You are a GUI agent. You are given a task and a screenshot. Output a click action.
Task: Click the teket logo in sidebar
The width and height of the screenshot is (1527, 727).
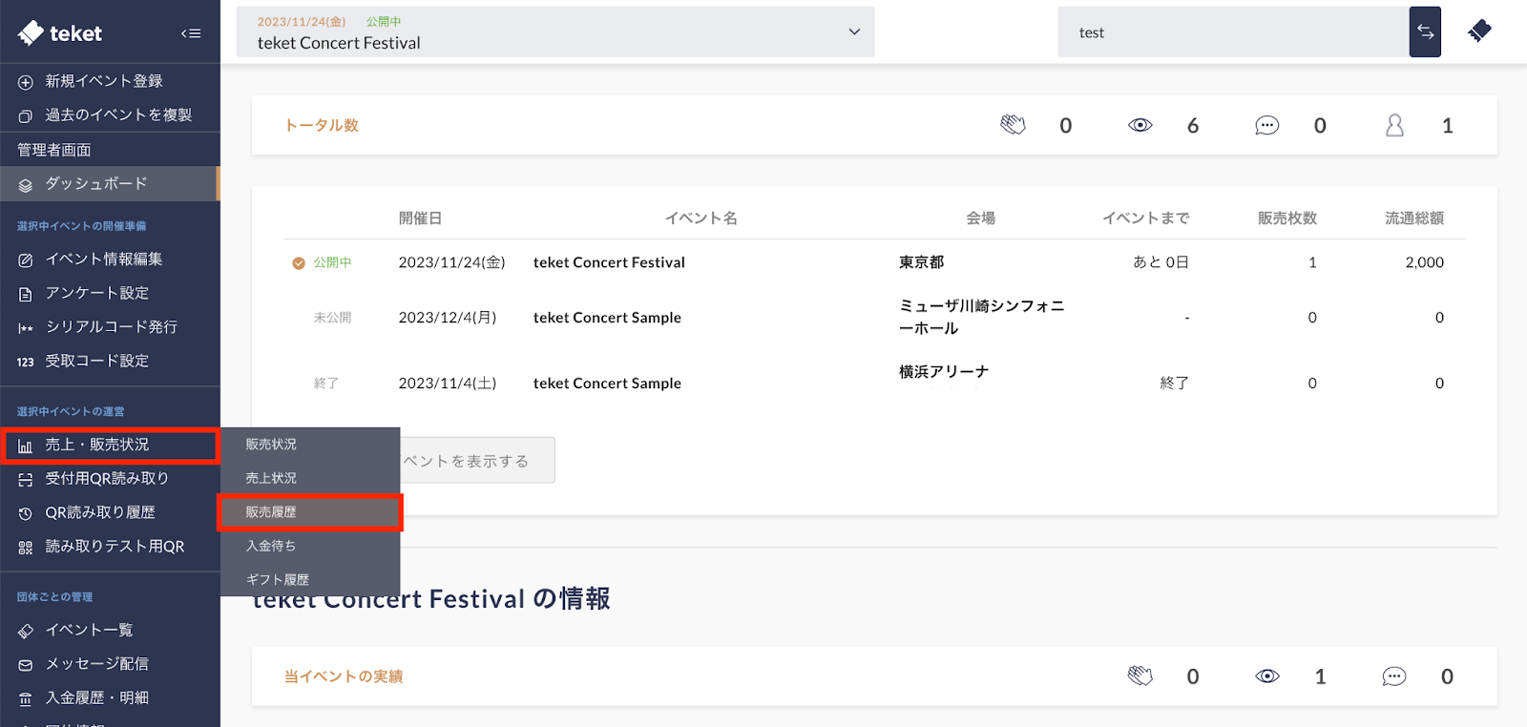(x=59, y=33)
